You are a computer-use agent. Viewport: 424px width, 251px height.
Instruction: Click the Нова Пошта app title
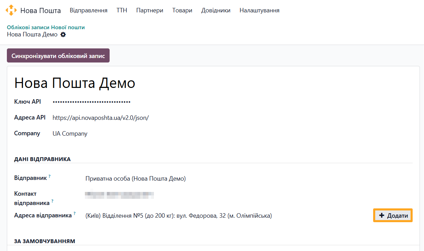click(x=41, y=11)
